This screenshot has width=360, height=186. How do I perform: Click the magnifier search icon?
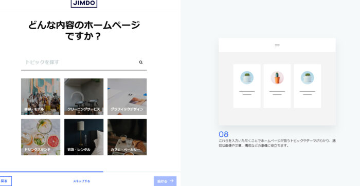141,62
